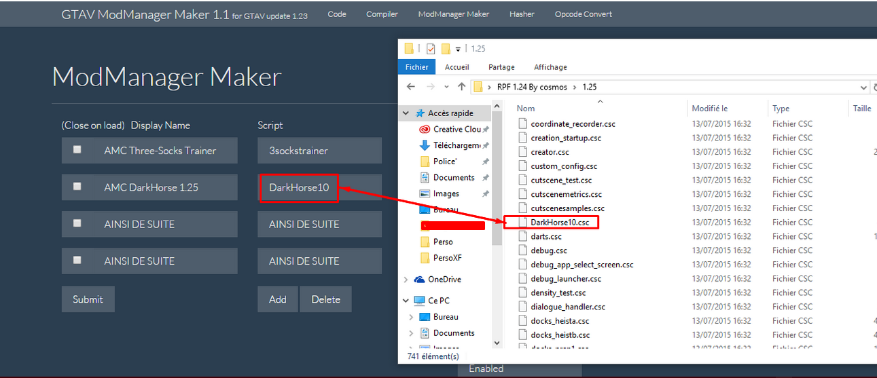The width and height of the screenshot is (877, 378).
Task: Open the Compiler page in top navigation
Action: pos(382,14)
